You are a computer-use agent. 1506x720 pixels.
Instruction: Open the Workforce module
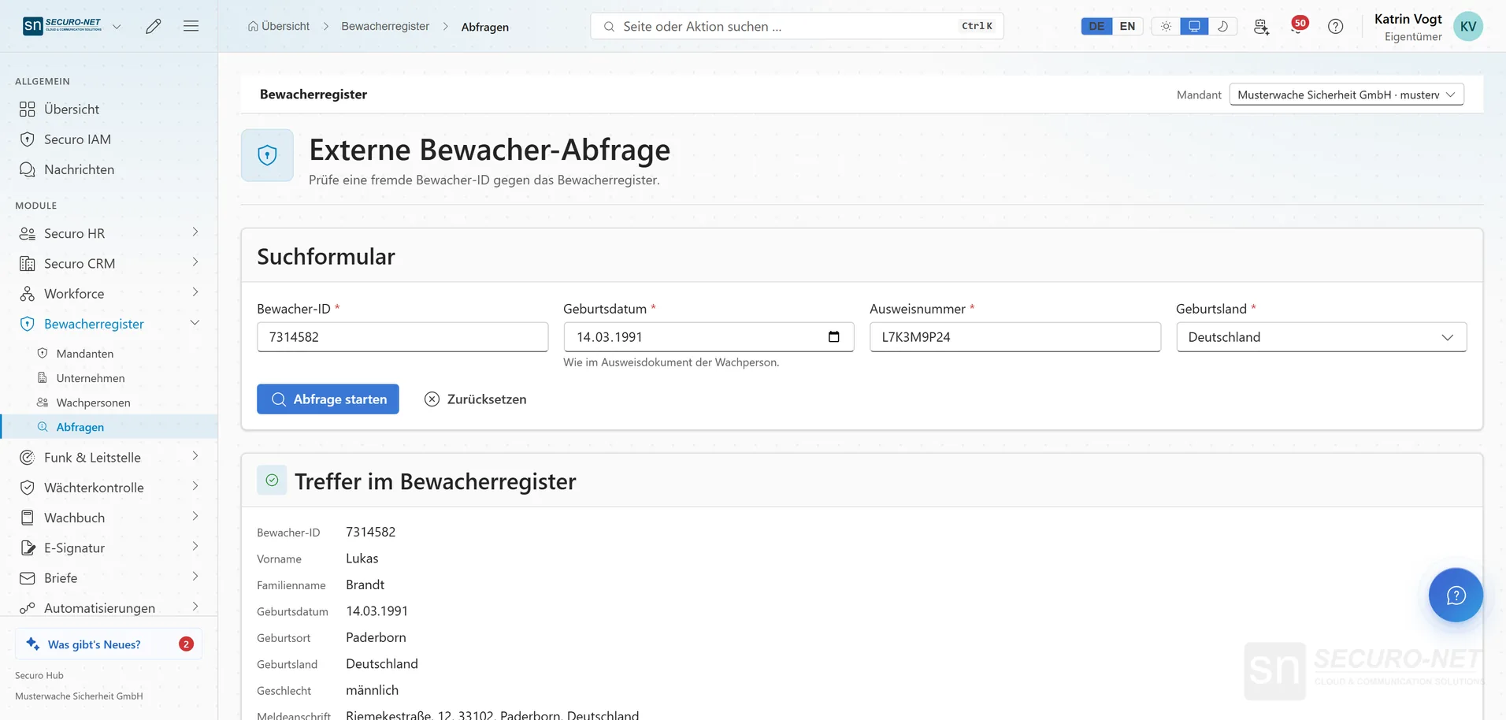pos(109,294)
